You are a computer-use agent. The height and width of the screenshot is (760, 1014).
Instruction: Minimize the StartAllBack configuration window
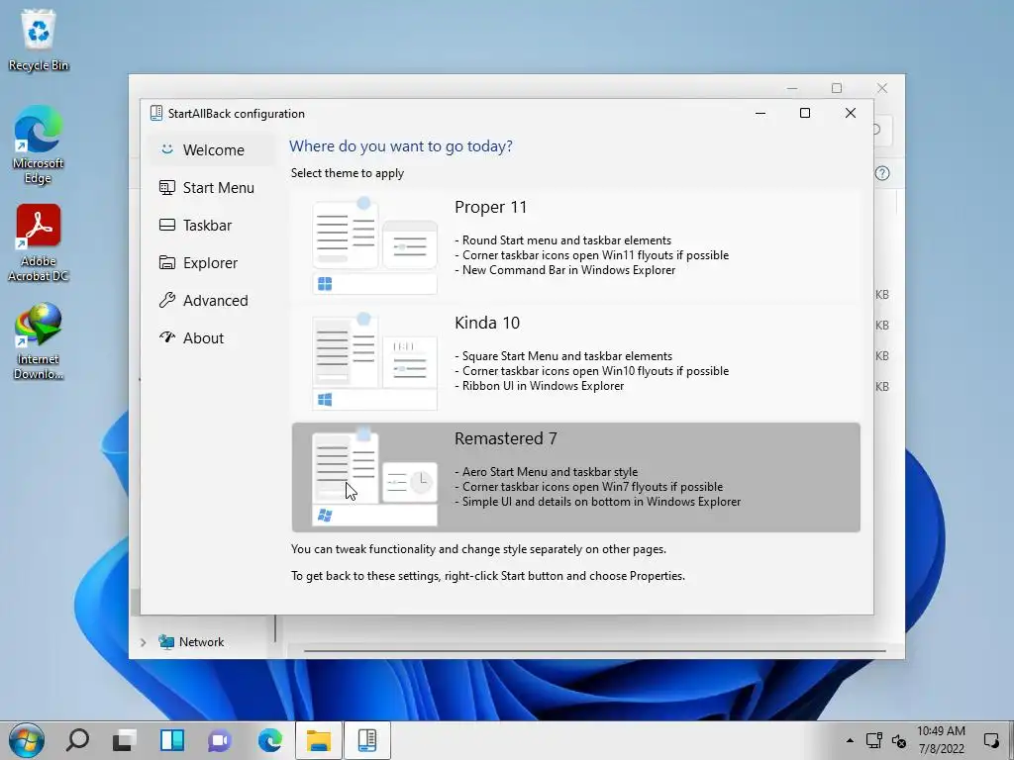click(x=760, y=113)
